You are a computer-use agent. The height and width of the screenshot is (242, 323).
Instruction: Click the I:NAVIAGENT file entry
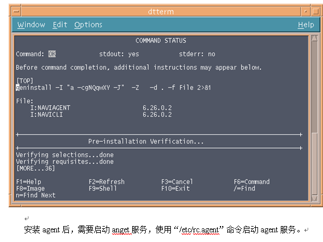point(50,108)
